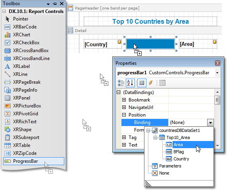Collapse the countriesDBDataSet1 tree node
227x190 pixels.
click(148, 130)
